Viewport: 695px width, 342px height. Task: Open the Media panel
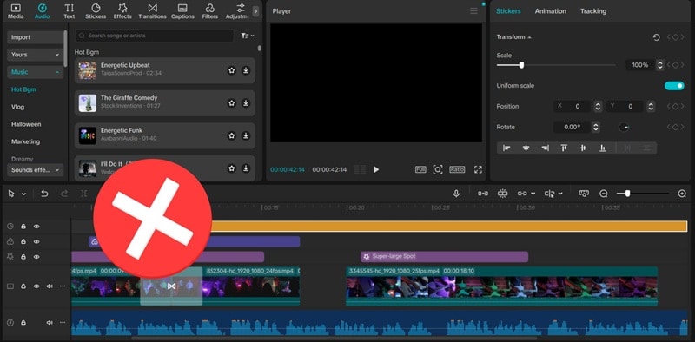pyautogui.click(x=16, y=11)
